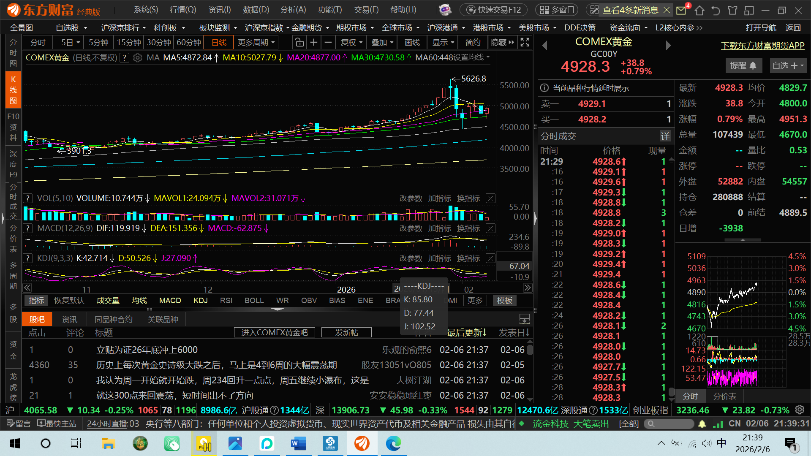Click the 提醒 bell alert button

pos(743,66)
